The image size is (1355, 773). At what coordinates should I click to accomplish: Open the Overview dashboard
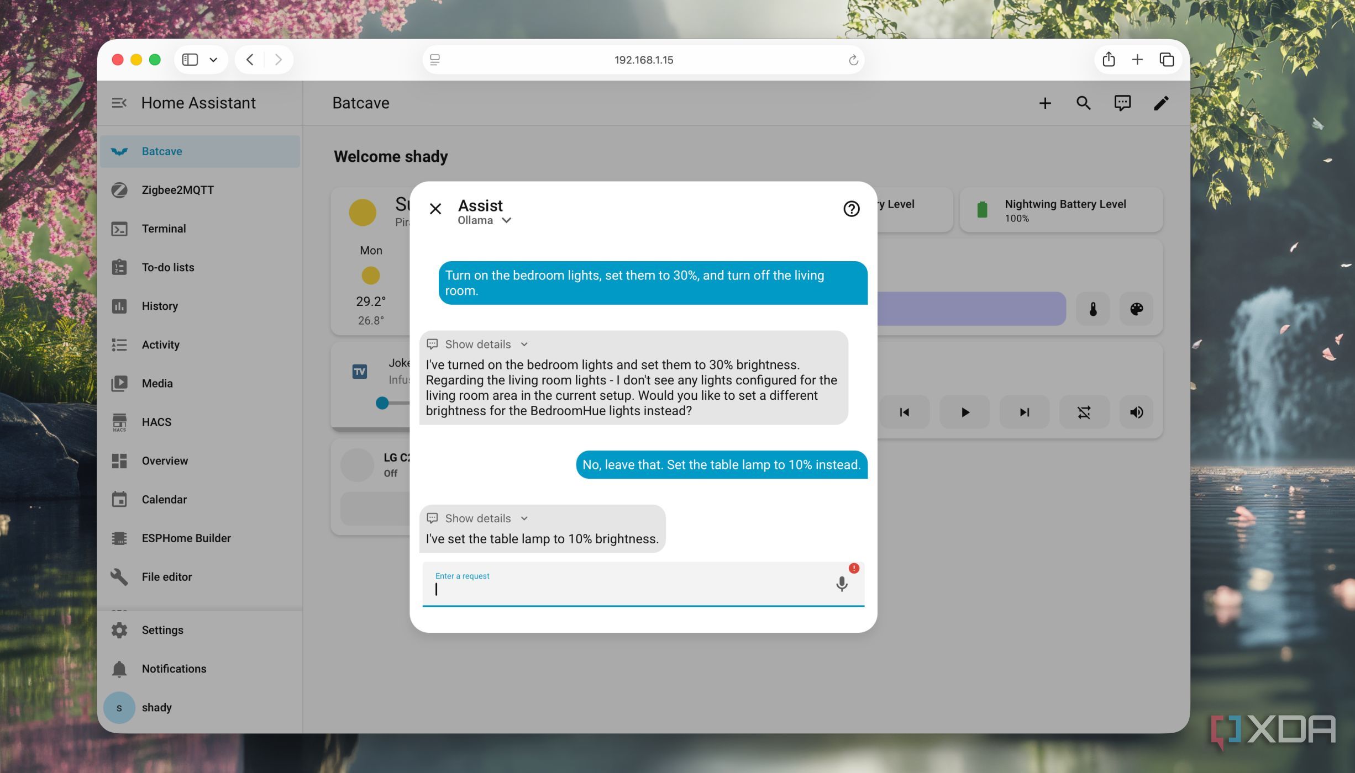200,460
